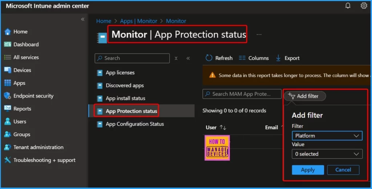
Task: Click the Cancel filter button
Action: (343, 170)
